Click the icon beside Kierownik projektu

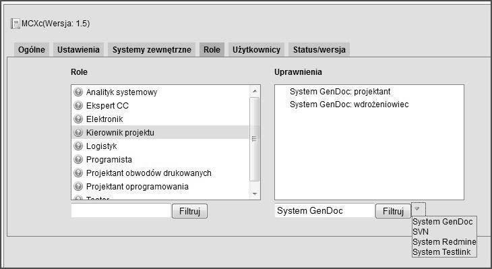click(x=78, y=132)
